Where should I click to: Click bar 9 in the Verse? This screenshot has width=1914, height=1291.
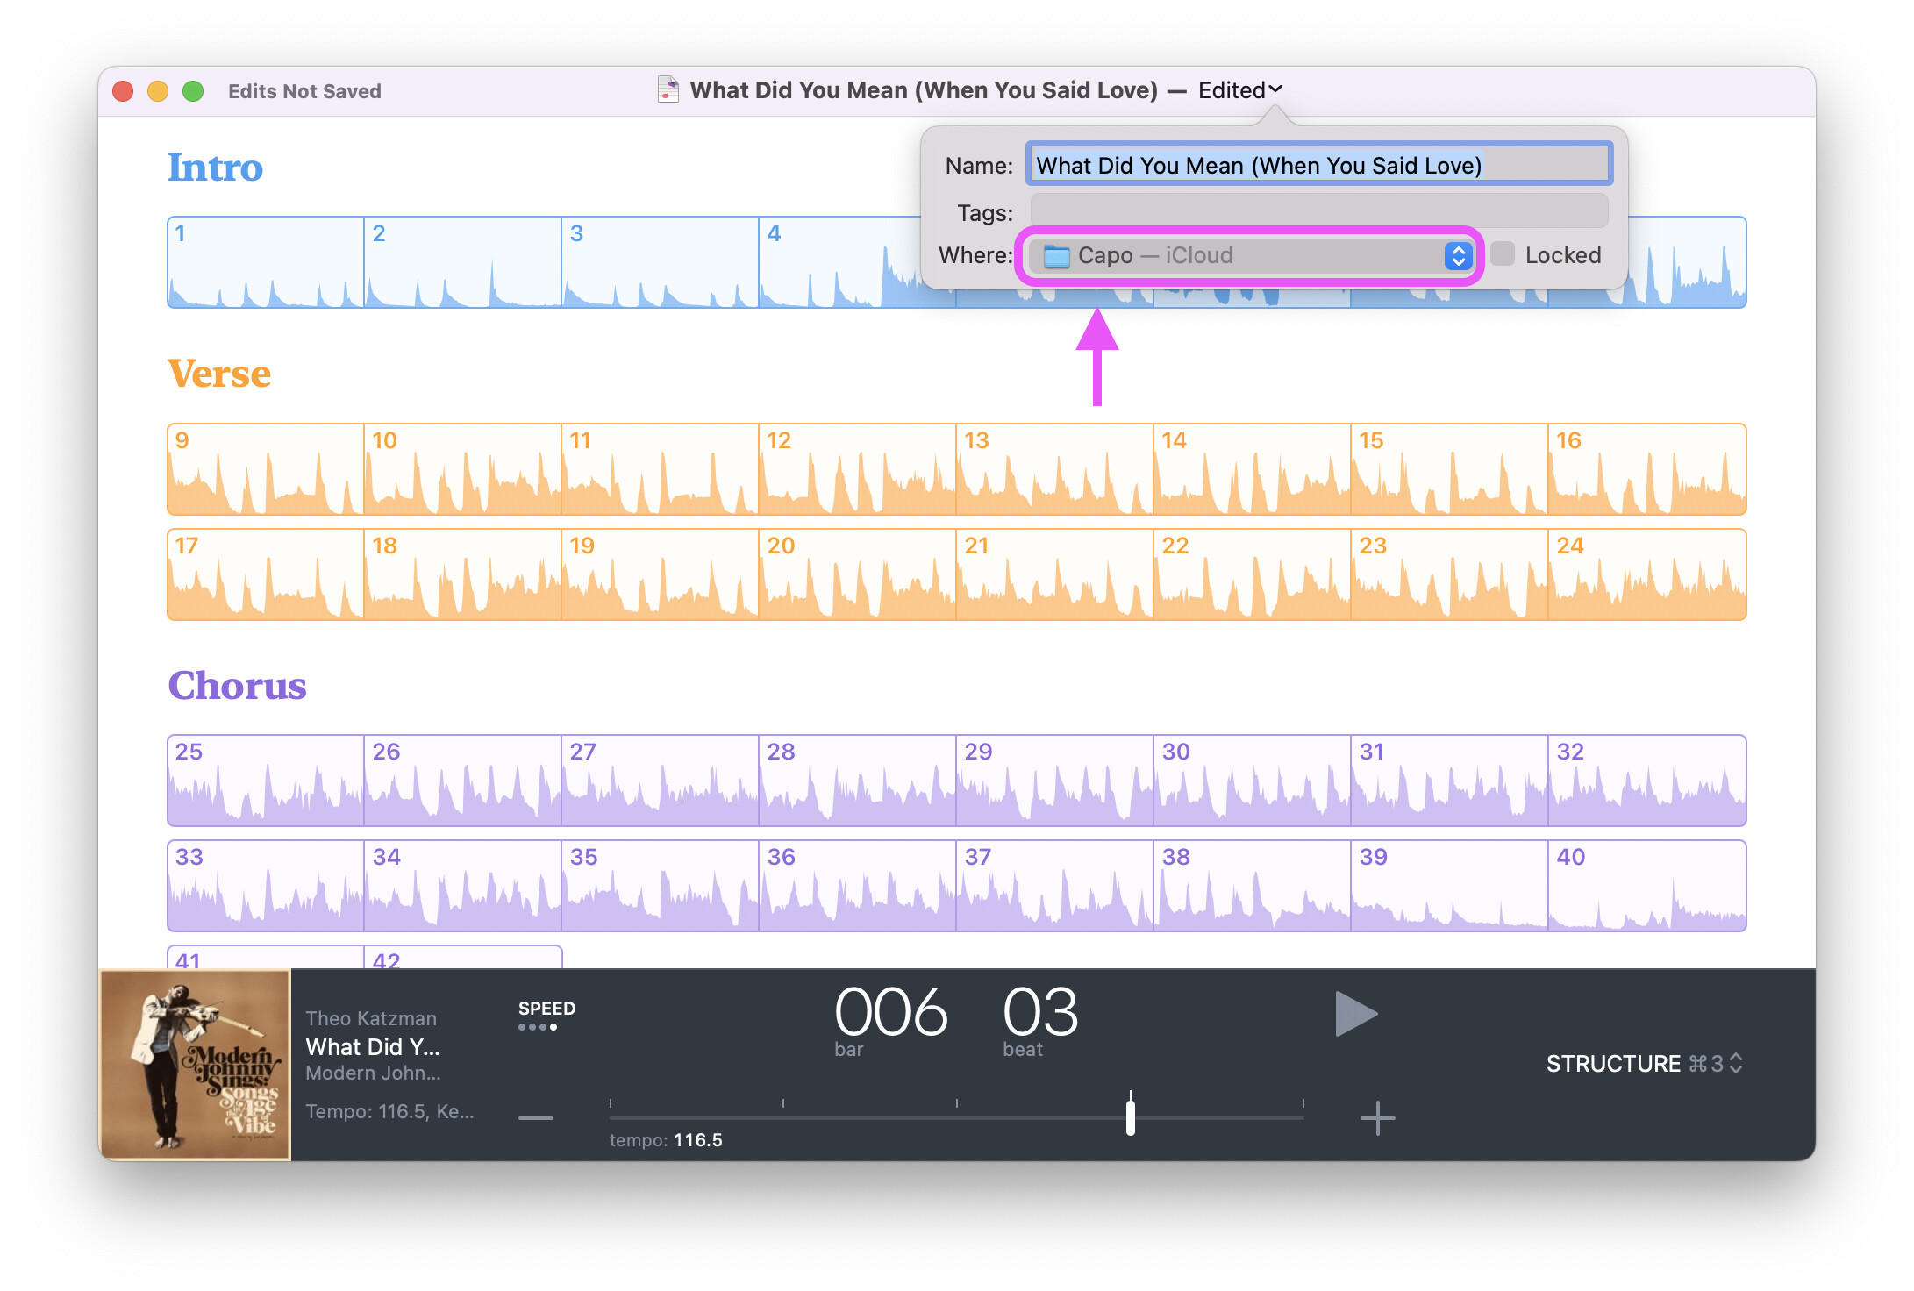tap(266, 469)
